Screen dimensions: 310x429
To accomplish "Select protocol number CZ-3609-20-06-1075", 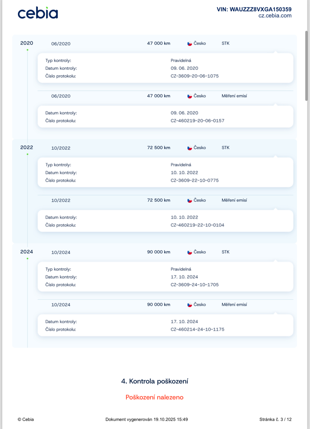I will click(194, 76).
